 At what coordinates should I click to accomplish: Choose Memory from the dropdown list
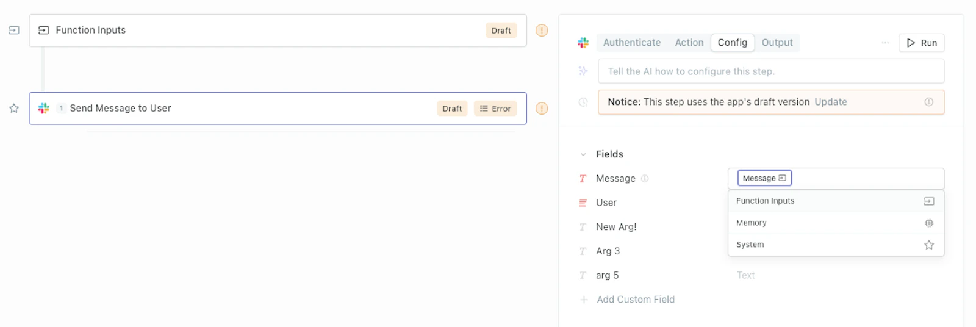tap(836, 223)
